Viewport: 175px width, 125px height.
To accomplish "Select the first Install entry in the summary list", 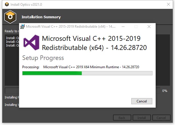I will 12,38.
